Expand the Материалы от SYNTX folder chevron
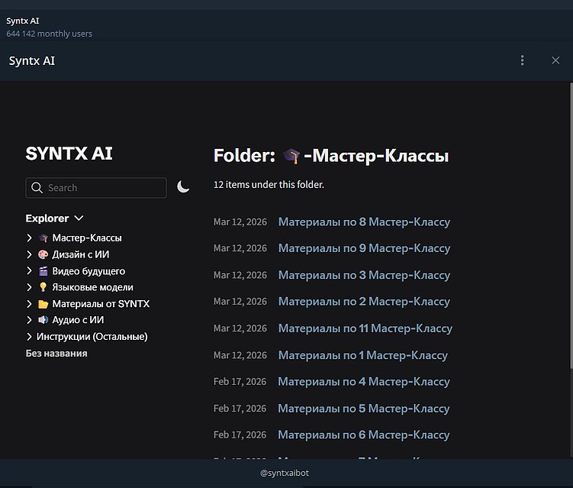Screen dimensions: 573x488 (29, 304)
